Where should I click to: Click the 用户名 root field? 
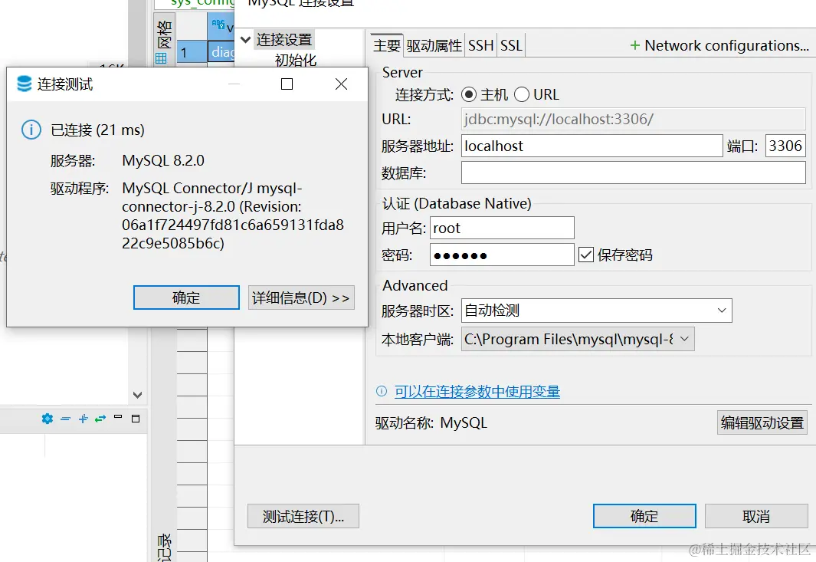[x=502, y=228]
